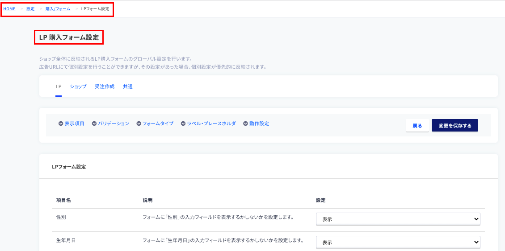The width and height of the screenshot is (505, 251).
Task: Switch to the LP tab
Action: tap(59, 86)
